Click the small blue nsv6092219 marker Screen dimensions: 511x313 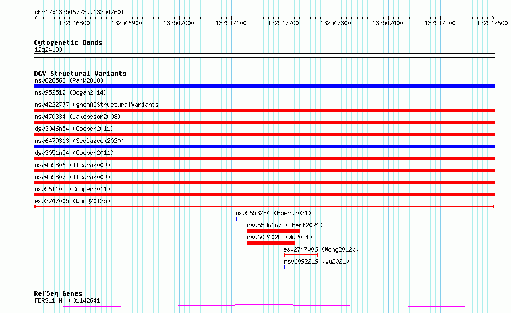pos(285,267)
